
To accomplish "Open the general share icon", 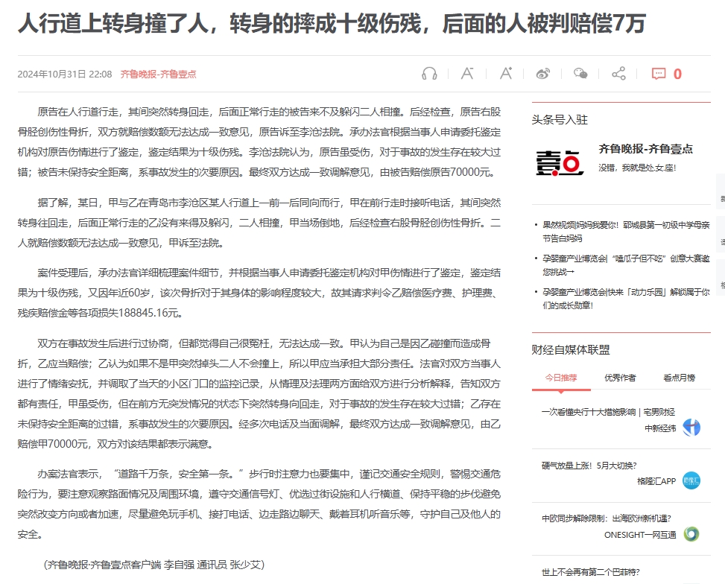I will pos(618,74).
